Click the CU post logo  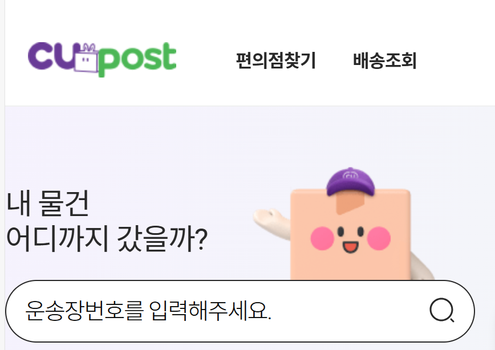pyautogui.click(x=102, y=59)
